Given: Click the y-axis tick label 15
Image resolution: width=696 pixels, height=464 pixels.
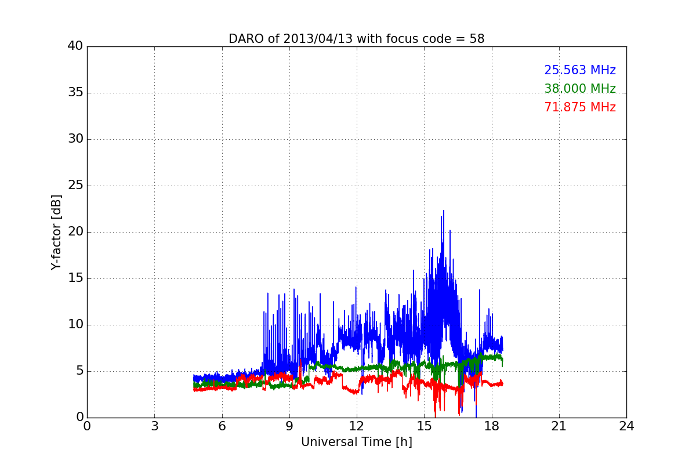Looking at the screenshot, I should point(75,278).
